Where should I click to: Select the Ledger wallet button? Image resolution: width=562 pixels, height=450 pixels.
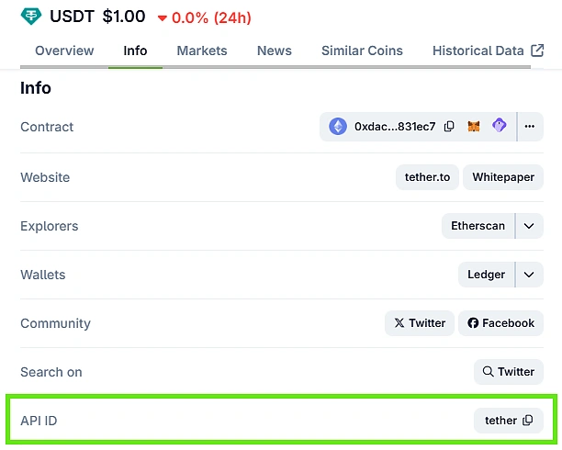(x=486, y=275)
